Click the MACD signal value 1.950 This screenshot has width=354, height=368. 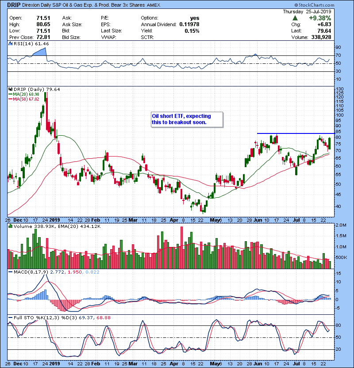point(75,272)
